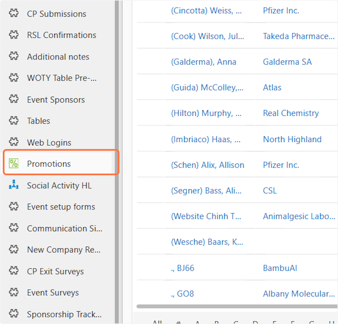Click the puzzle icon next to Tables
338x324 pixels.
click(14, 121)
